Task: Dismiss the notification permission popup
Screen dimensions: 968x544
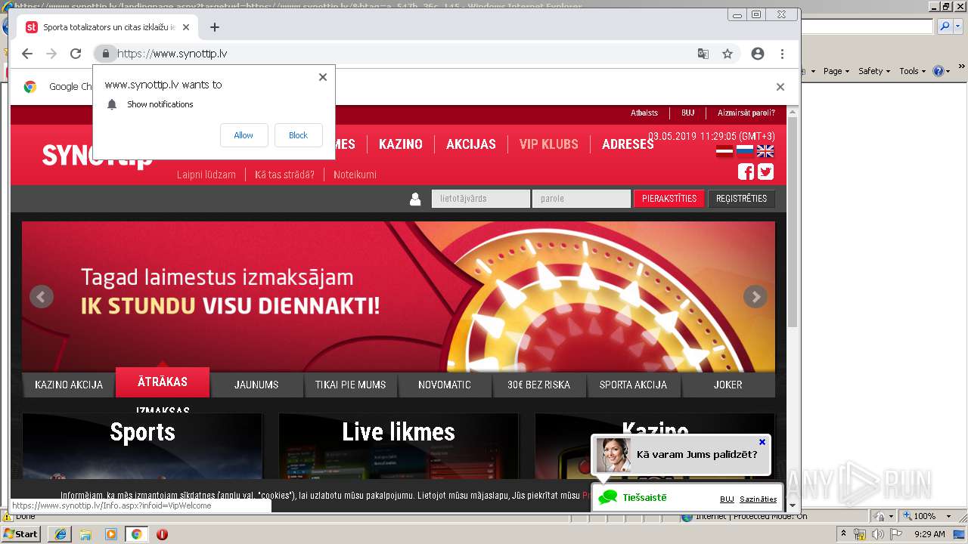Action: (x=323, y=77)
